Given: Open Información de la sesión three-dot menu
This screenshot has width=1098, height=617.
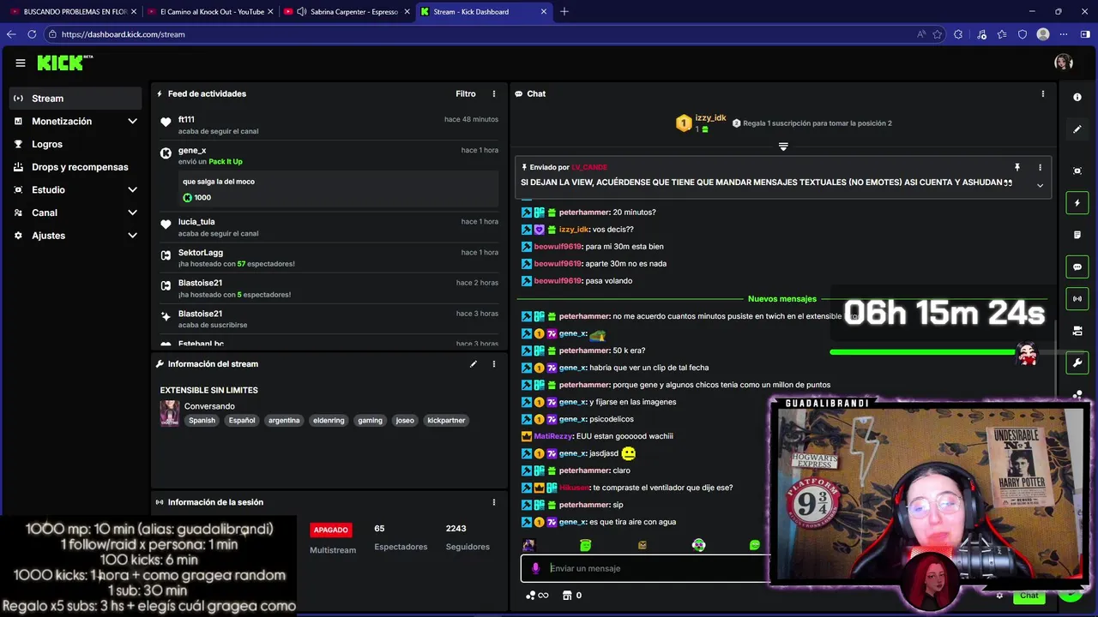Looking at the screenshot, I should click(x=493, y=502).
